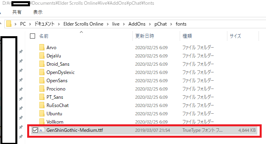Open the RuEsoChat folder icon

pyautogui.click(x=42, y=105)
